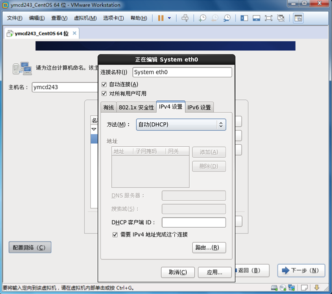Click the DHCP 客户端 ID field

[194, 222]
